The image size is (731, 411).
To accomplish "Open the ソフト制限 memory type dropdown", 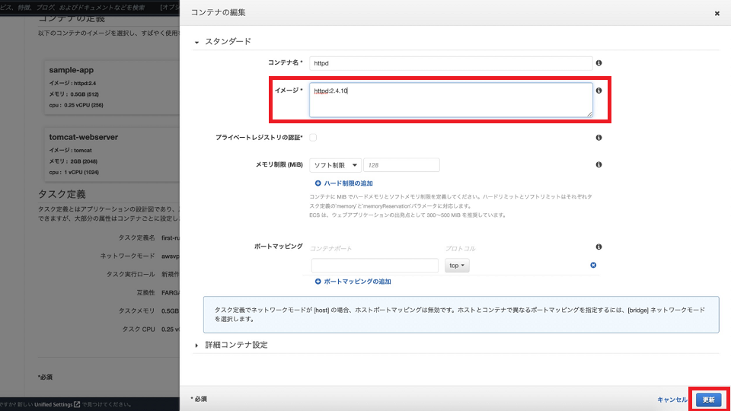I will click(x=335, y=165).
